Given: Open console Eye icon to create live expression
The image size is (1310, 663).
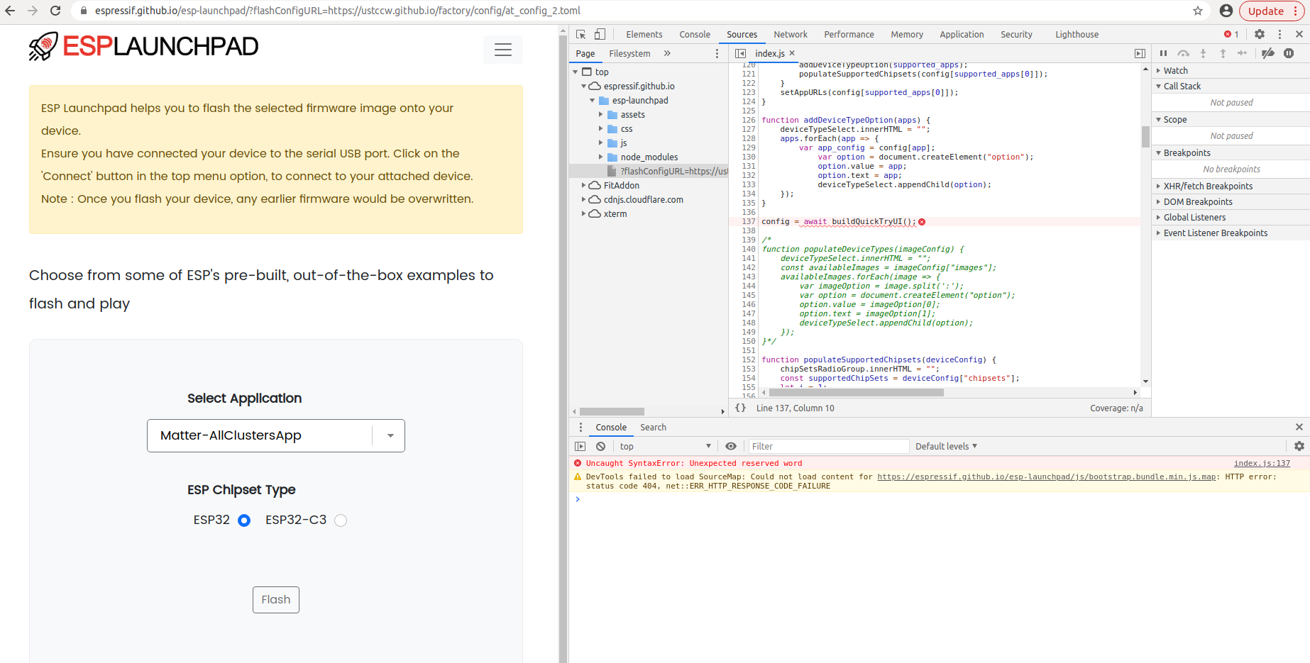Looking at the screenshot, I should point(730,445).
